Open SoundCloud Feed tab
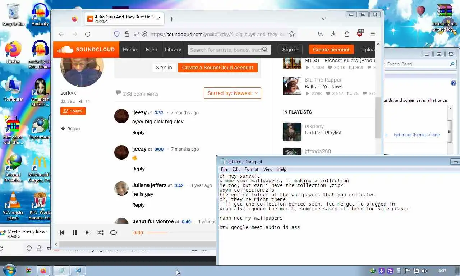The image size is (460, 276). [151, 50]
